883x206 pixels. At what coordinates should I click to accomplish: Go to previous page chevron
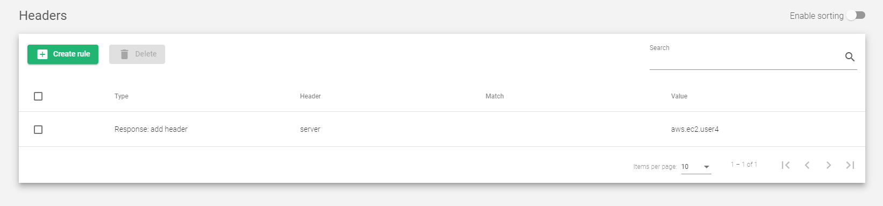[x=807, y=165]
